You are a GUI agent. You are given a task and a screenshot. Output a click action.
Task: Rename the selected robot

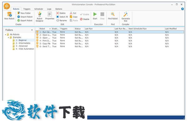pyautogui.click(x=61, y=20)
